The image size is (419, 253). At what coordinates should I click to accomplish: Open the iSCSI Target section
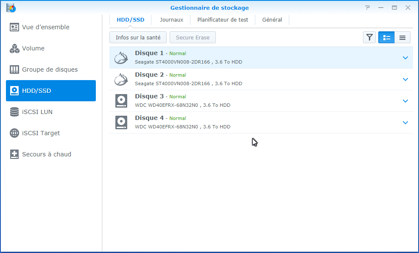coord(51,133)
